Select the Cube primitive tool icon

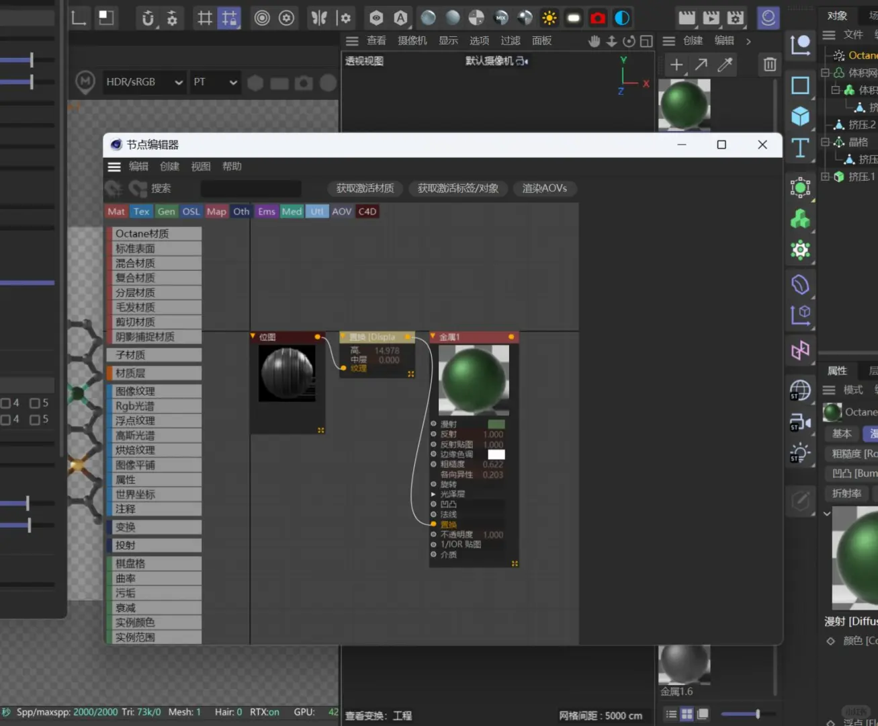coord(800,117)
